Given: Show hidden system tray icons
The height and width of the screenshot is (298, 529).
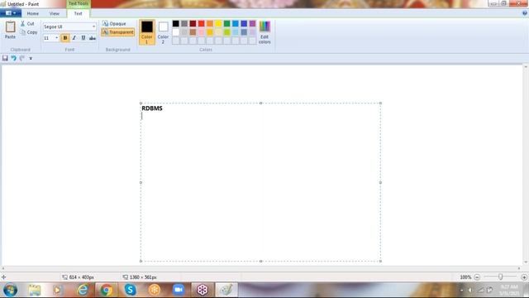Looking at the screenshot, I should pyautogui.click(x=461, y=291).
